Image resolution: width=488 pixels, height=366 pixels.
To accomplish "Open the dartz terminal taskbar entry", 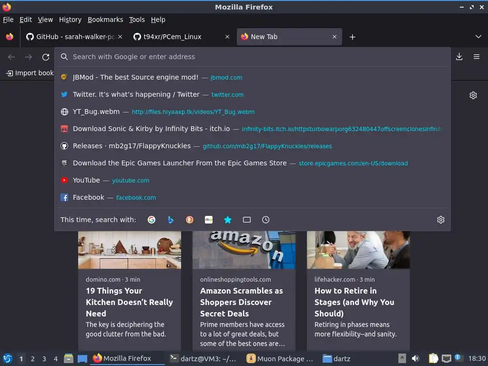I will [x=204, y=358].
